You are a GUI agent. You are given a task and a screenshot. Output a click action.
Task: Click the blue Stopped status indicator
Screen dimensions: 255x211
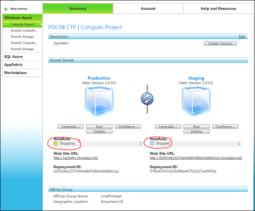(x=152, y=143)
